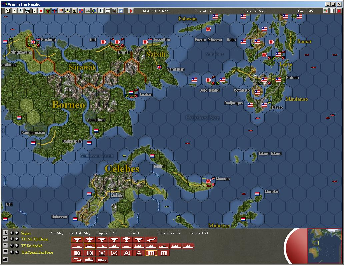Click the info 'i' toolbar icon
This screenshot has width=344, height=265.
pos(34,11)
